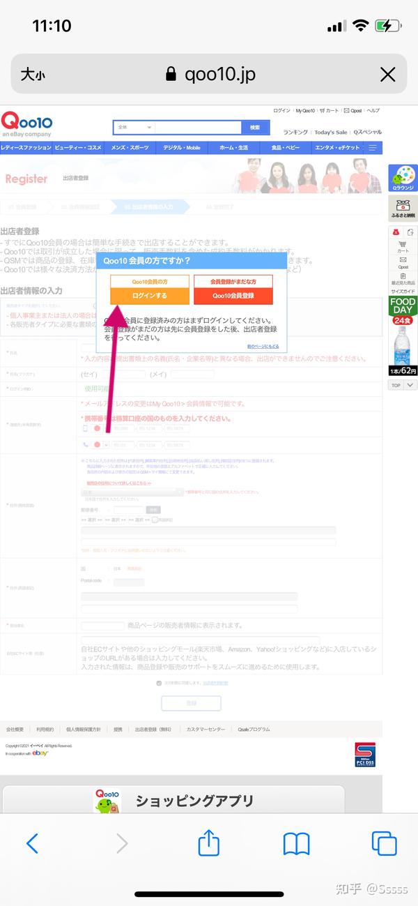Click the FOOD DAY ad banner
Viewport: 418px width, 906px height.
coord(403,336)
